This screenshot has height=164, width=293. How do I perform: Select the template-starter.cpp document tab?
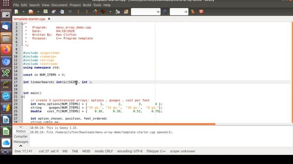[29, 19]
